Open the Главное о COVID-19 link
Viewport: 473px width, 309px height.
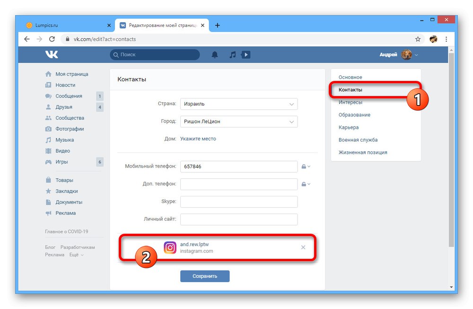pos(67,231)
